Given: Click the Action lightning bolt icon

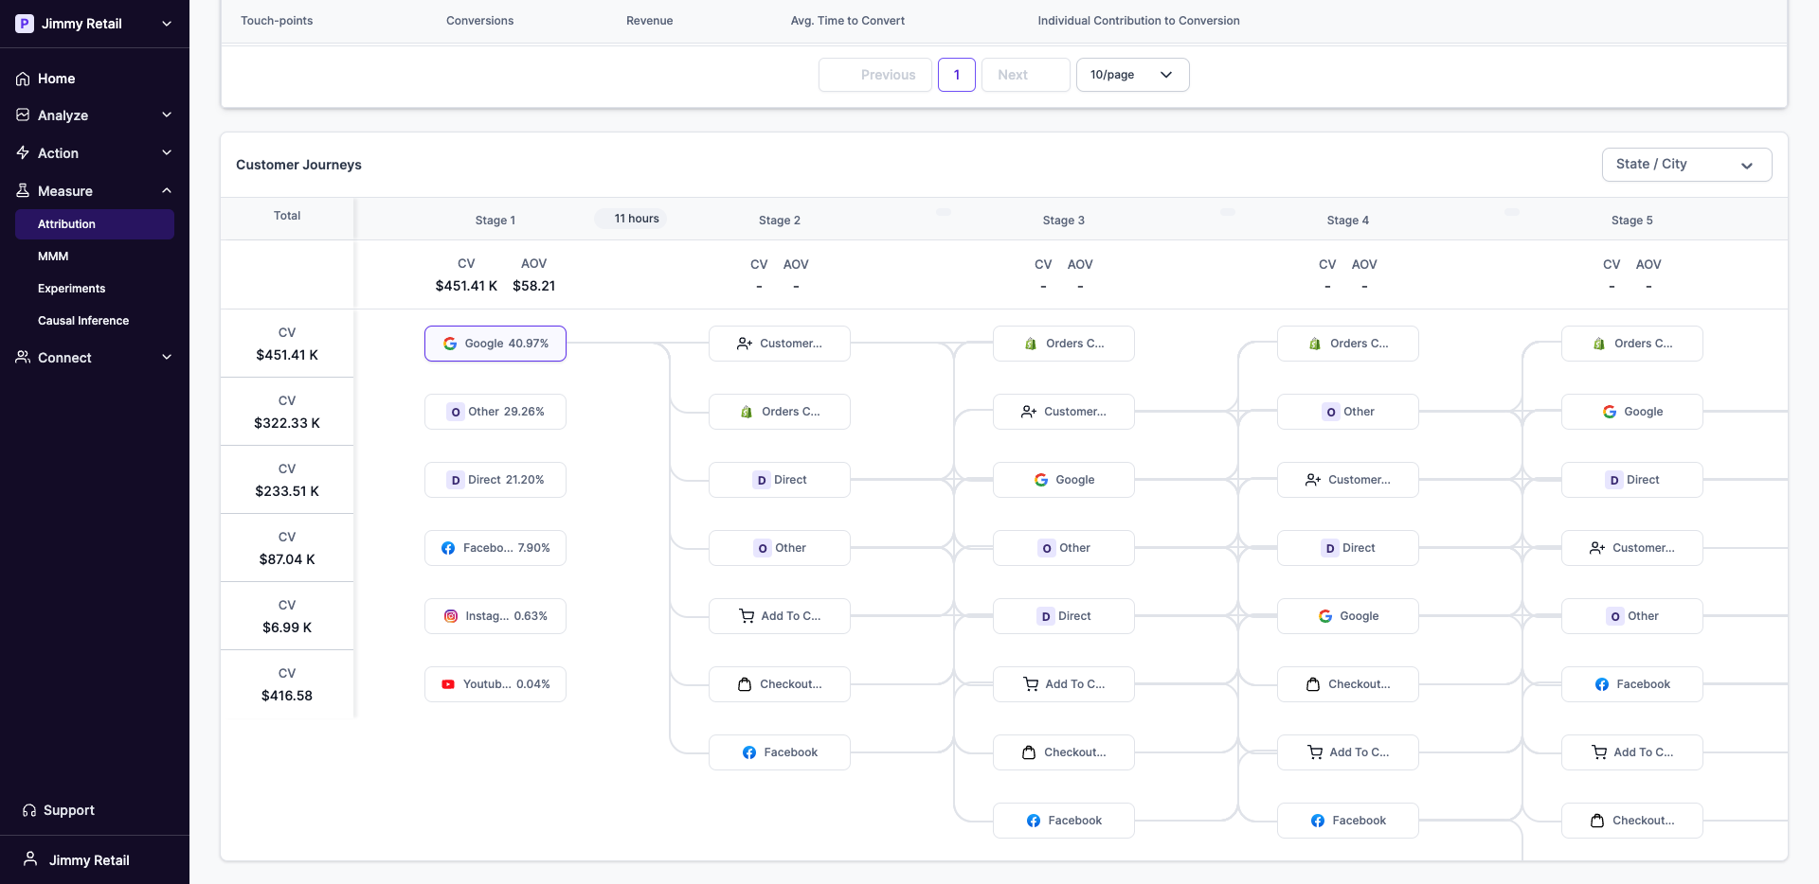Looking at the screenshot, I should (22, 152).
